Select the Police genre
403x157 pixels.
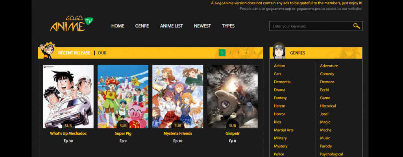pos(279,154)
